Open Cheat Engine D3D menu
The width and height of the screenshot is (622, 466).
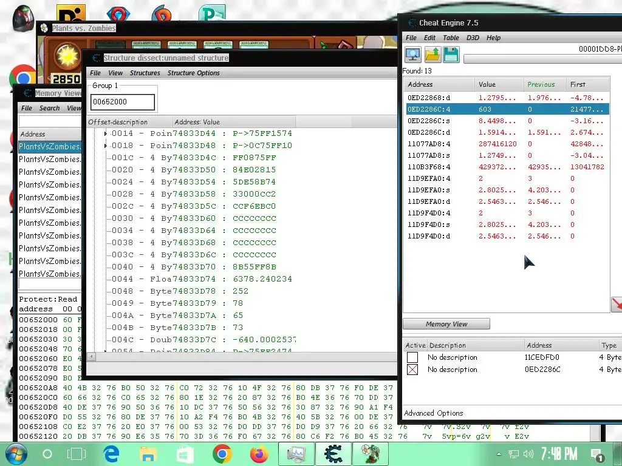[x=473, y=38]
